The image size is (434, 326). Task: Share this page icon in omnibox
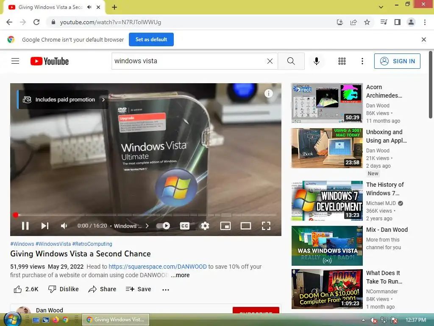(x=353, y=22)
